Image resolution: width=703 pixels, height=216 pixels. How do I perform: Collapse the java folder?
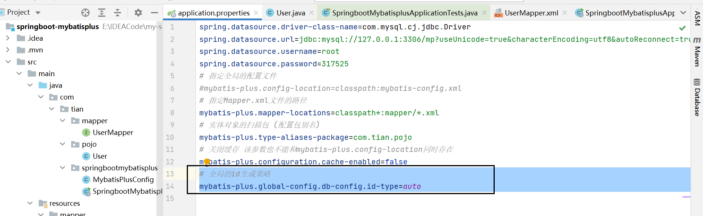pyautogui.click(x=30, y=85)
